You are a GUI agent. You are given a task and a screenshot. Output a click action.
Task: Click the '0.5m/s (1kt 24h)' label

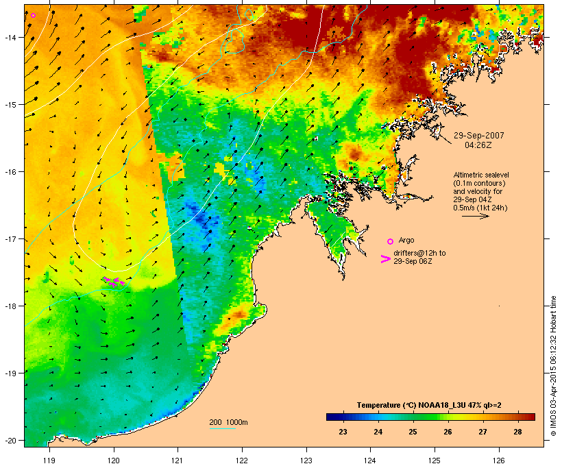click(x=480, y=208)
